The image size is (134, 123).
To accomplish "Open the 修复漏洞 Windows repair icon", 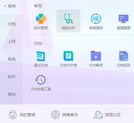I will click(x=96, y=19).
